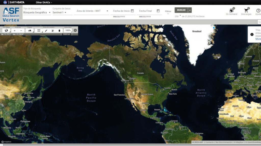Open the On Demand queue
Image resolution: width=261 pixels, height=146 pixels.
pyautogui.click(x=231, y=12)
